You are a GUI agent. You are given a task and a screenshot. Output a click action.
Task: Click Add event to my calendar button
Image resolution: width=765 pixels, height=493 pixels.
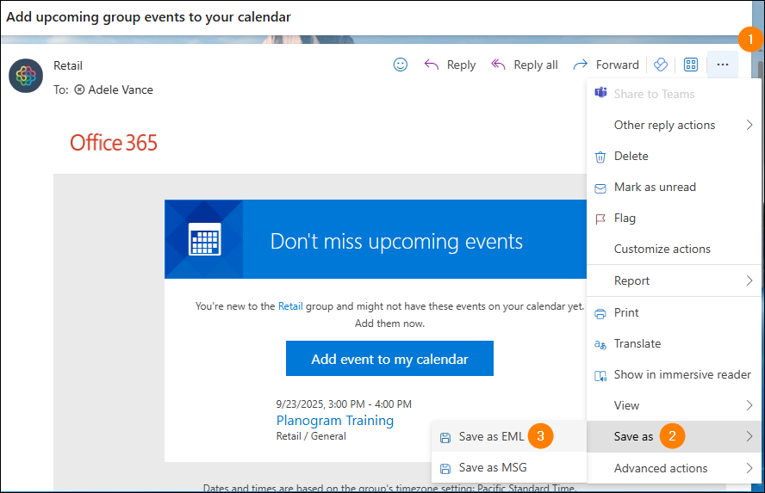(389, 359)
